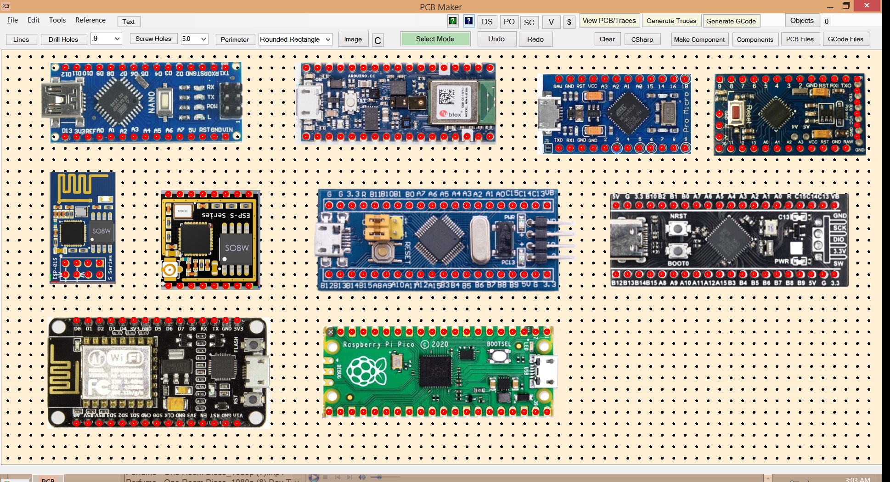Activate the Drill Holes mode
This screenshot has width=890, height=482.
click(x=63, y=39)
